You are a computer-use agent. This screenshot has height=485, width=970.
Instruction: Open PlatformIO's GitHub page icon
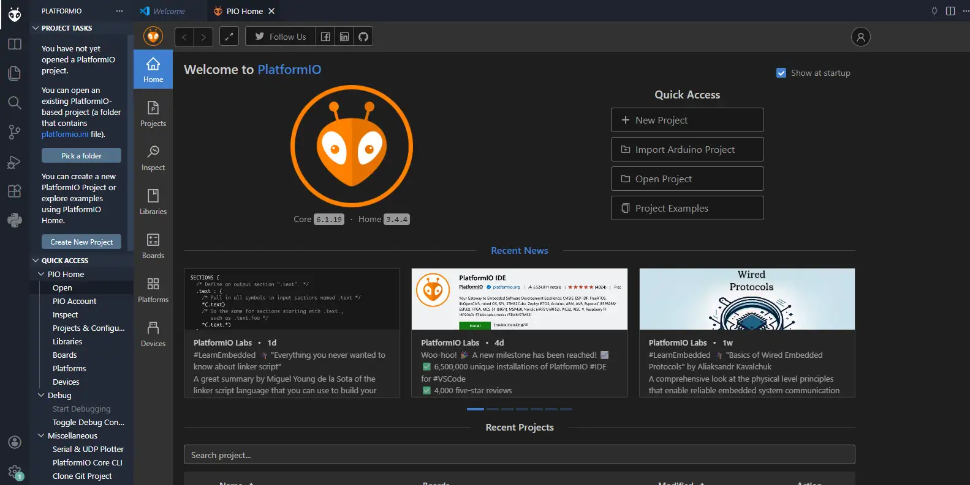[363, 37]
